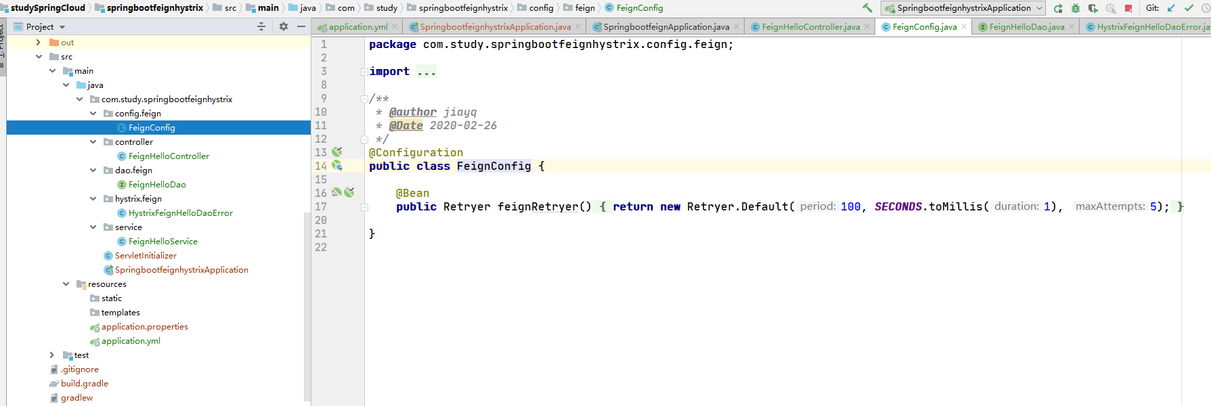1211x406 pixels.
Task: Stop the running application
Action: click(1128, 8)
